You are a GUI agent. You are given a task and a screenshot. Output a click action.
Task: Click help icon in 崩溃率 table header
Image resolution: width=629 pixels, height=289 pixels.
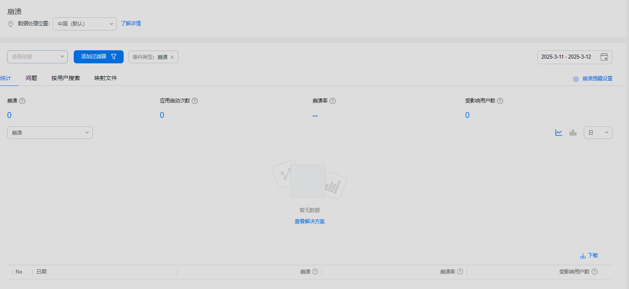click(460, 272)
